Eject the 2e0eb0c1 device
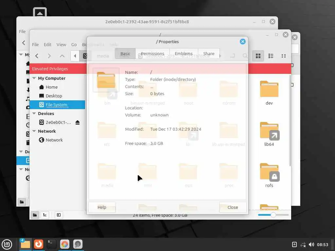 tap(78, 122)
